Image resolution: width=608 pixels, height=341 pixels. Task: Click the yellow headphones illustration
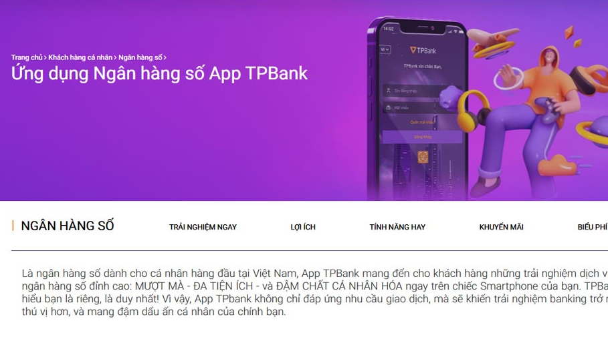[x=473, y=110]
